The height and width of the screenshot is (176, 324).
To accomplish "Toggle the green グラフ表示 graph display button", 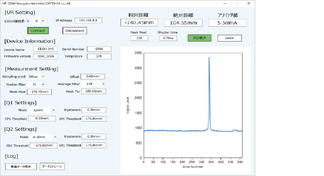I will 199,38.
